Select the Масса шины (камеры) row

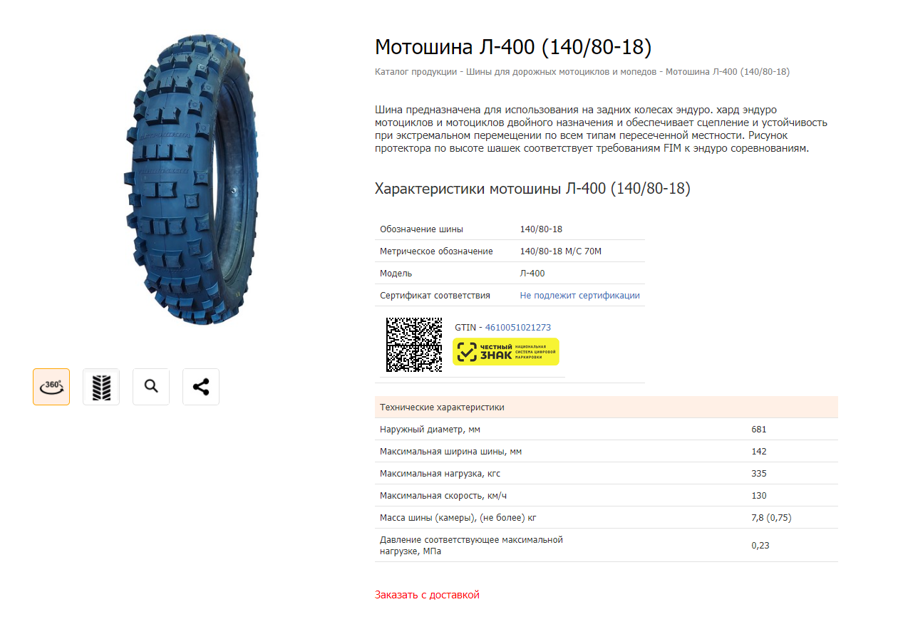point(607,518)
